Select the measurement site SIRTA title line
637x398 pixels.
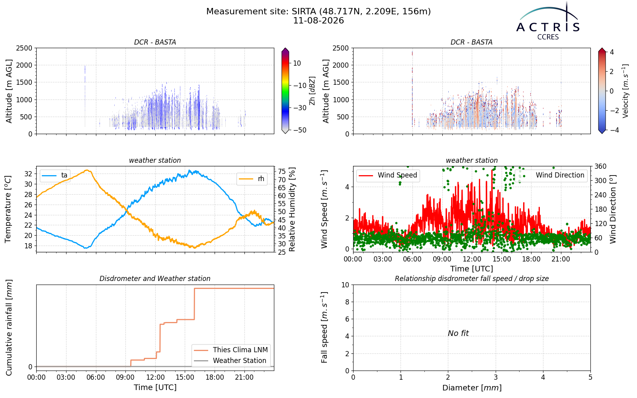tap(318, 12)
